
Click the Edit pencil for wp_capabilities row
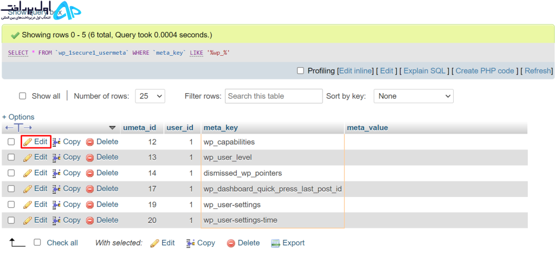coord(28,142)
